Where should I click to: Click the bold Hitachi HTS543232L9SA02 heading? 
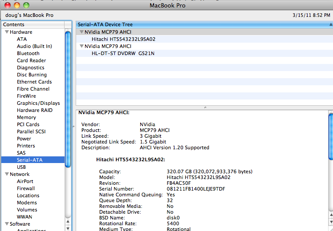(x=130, y=159)
